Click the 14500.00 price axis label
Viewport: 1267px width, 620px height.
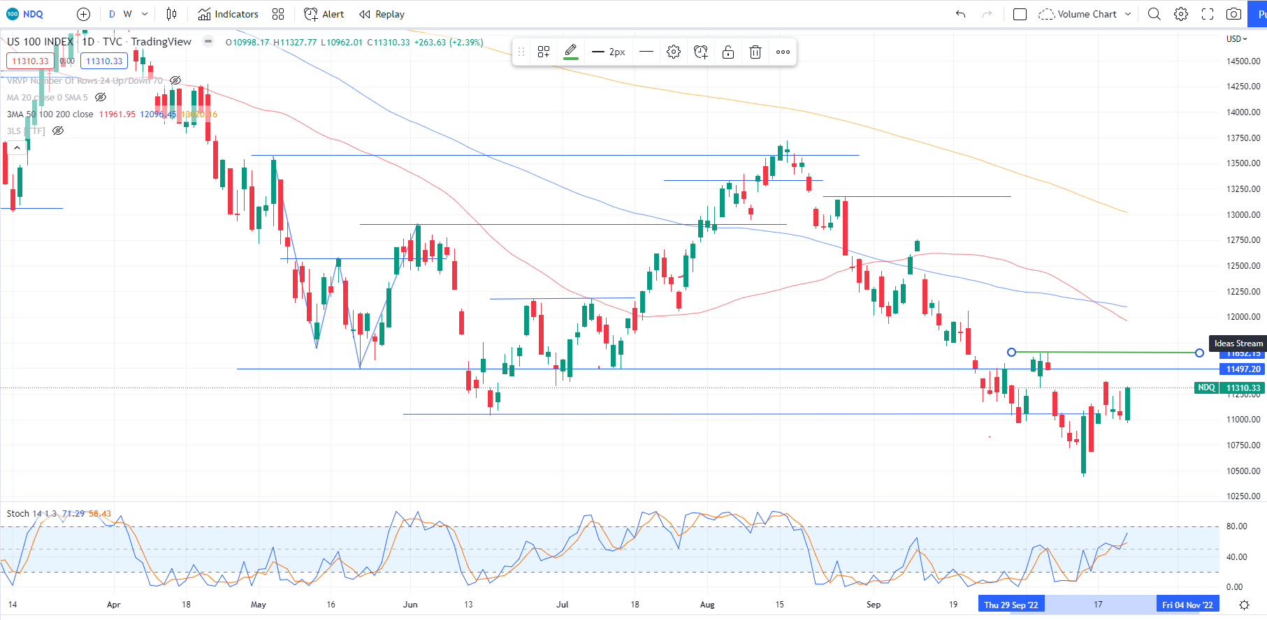(1243, 61)
